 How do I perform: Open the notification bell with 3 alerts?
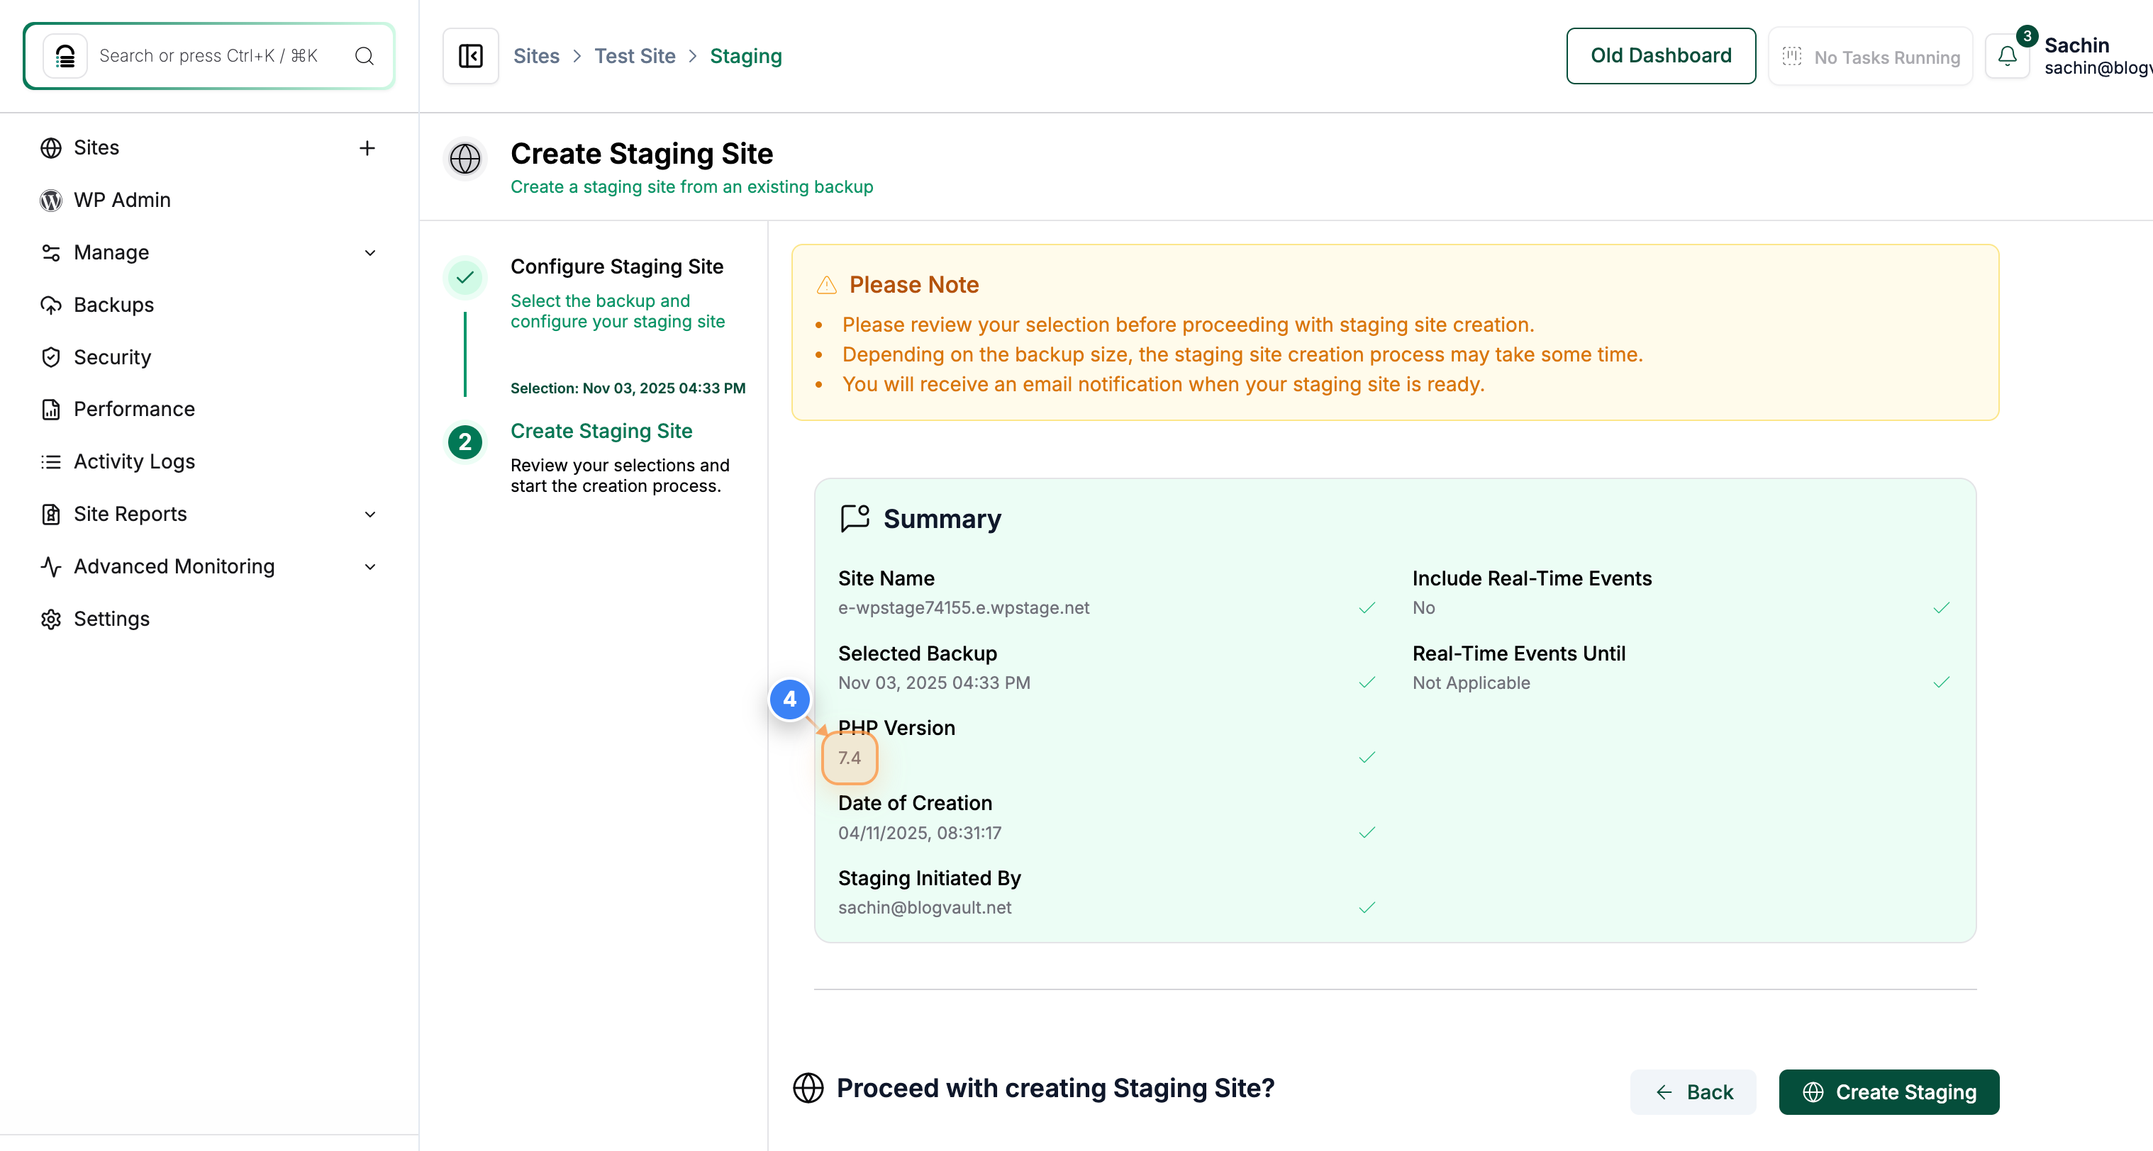click(2009, 56)
